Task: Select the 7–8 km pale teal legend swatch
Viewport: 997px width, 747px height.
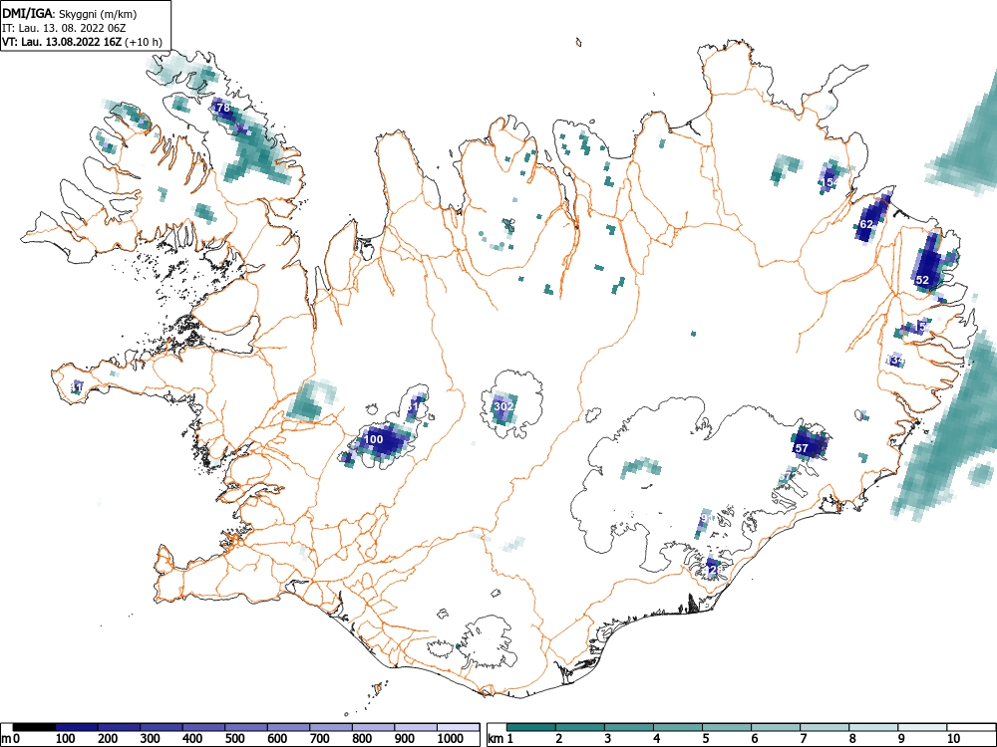Action: point(825,727)
